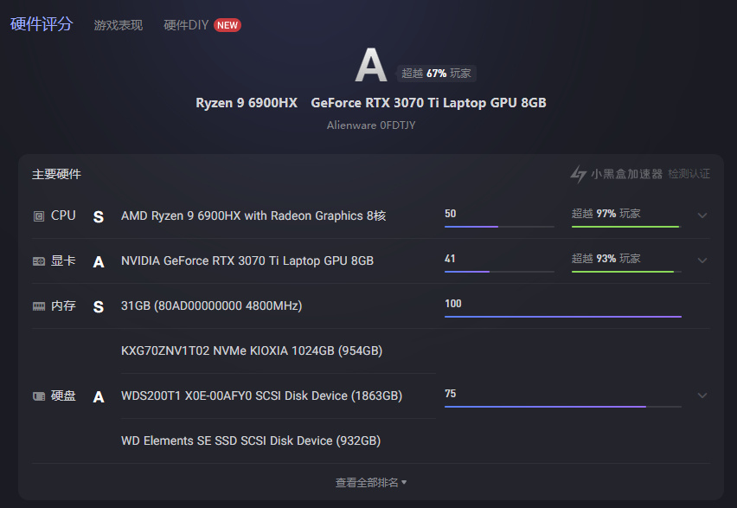The width and height of the screenshot is (737, 508).
Task: Click the memory score 100 bar
Action: pos(562,316)
